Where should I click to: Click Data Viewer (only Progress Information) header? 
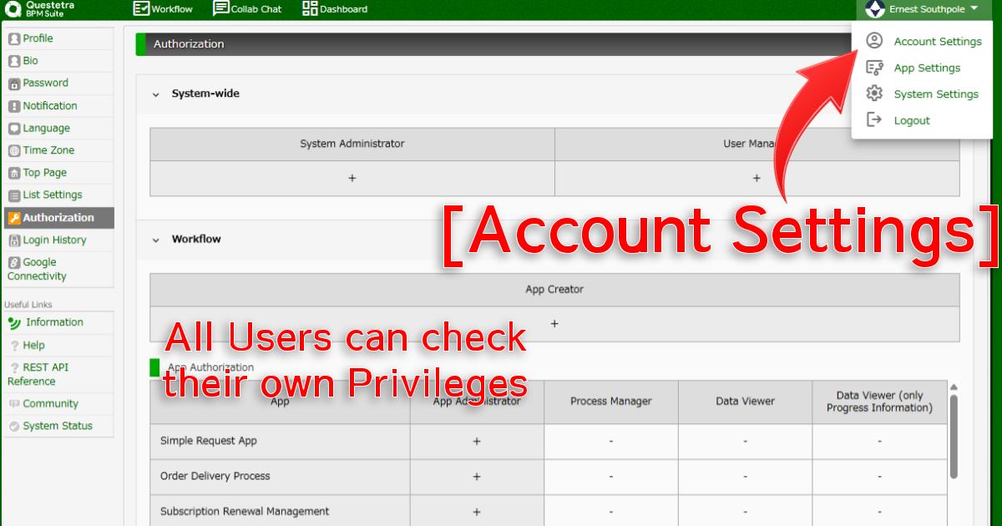pyautogui.click(x=879, y=402)
